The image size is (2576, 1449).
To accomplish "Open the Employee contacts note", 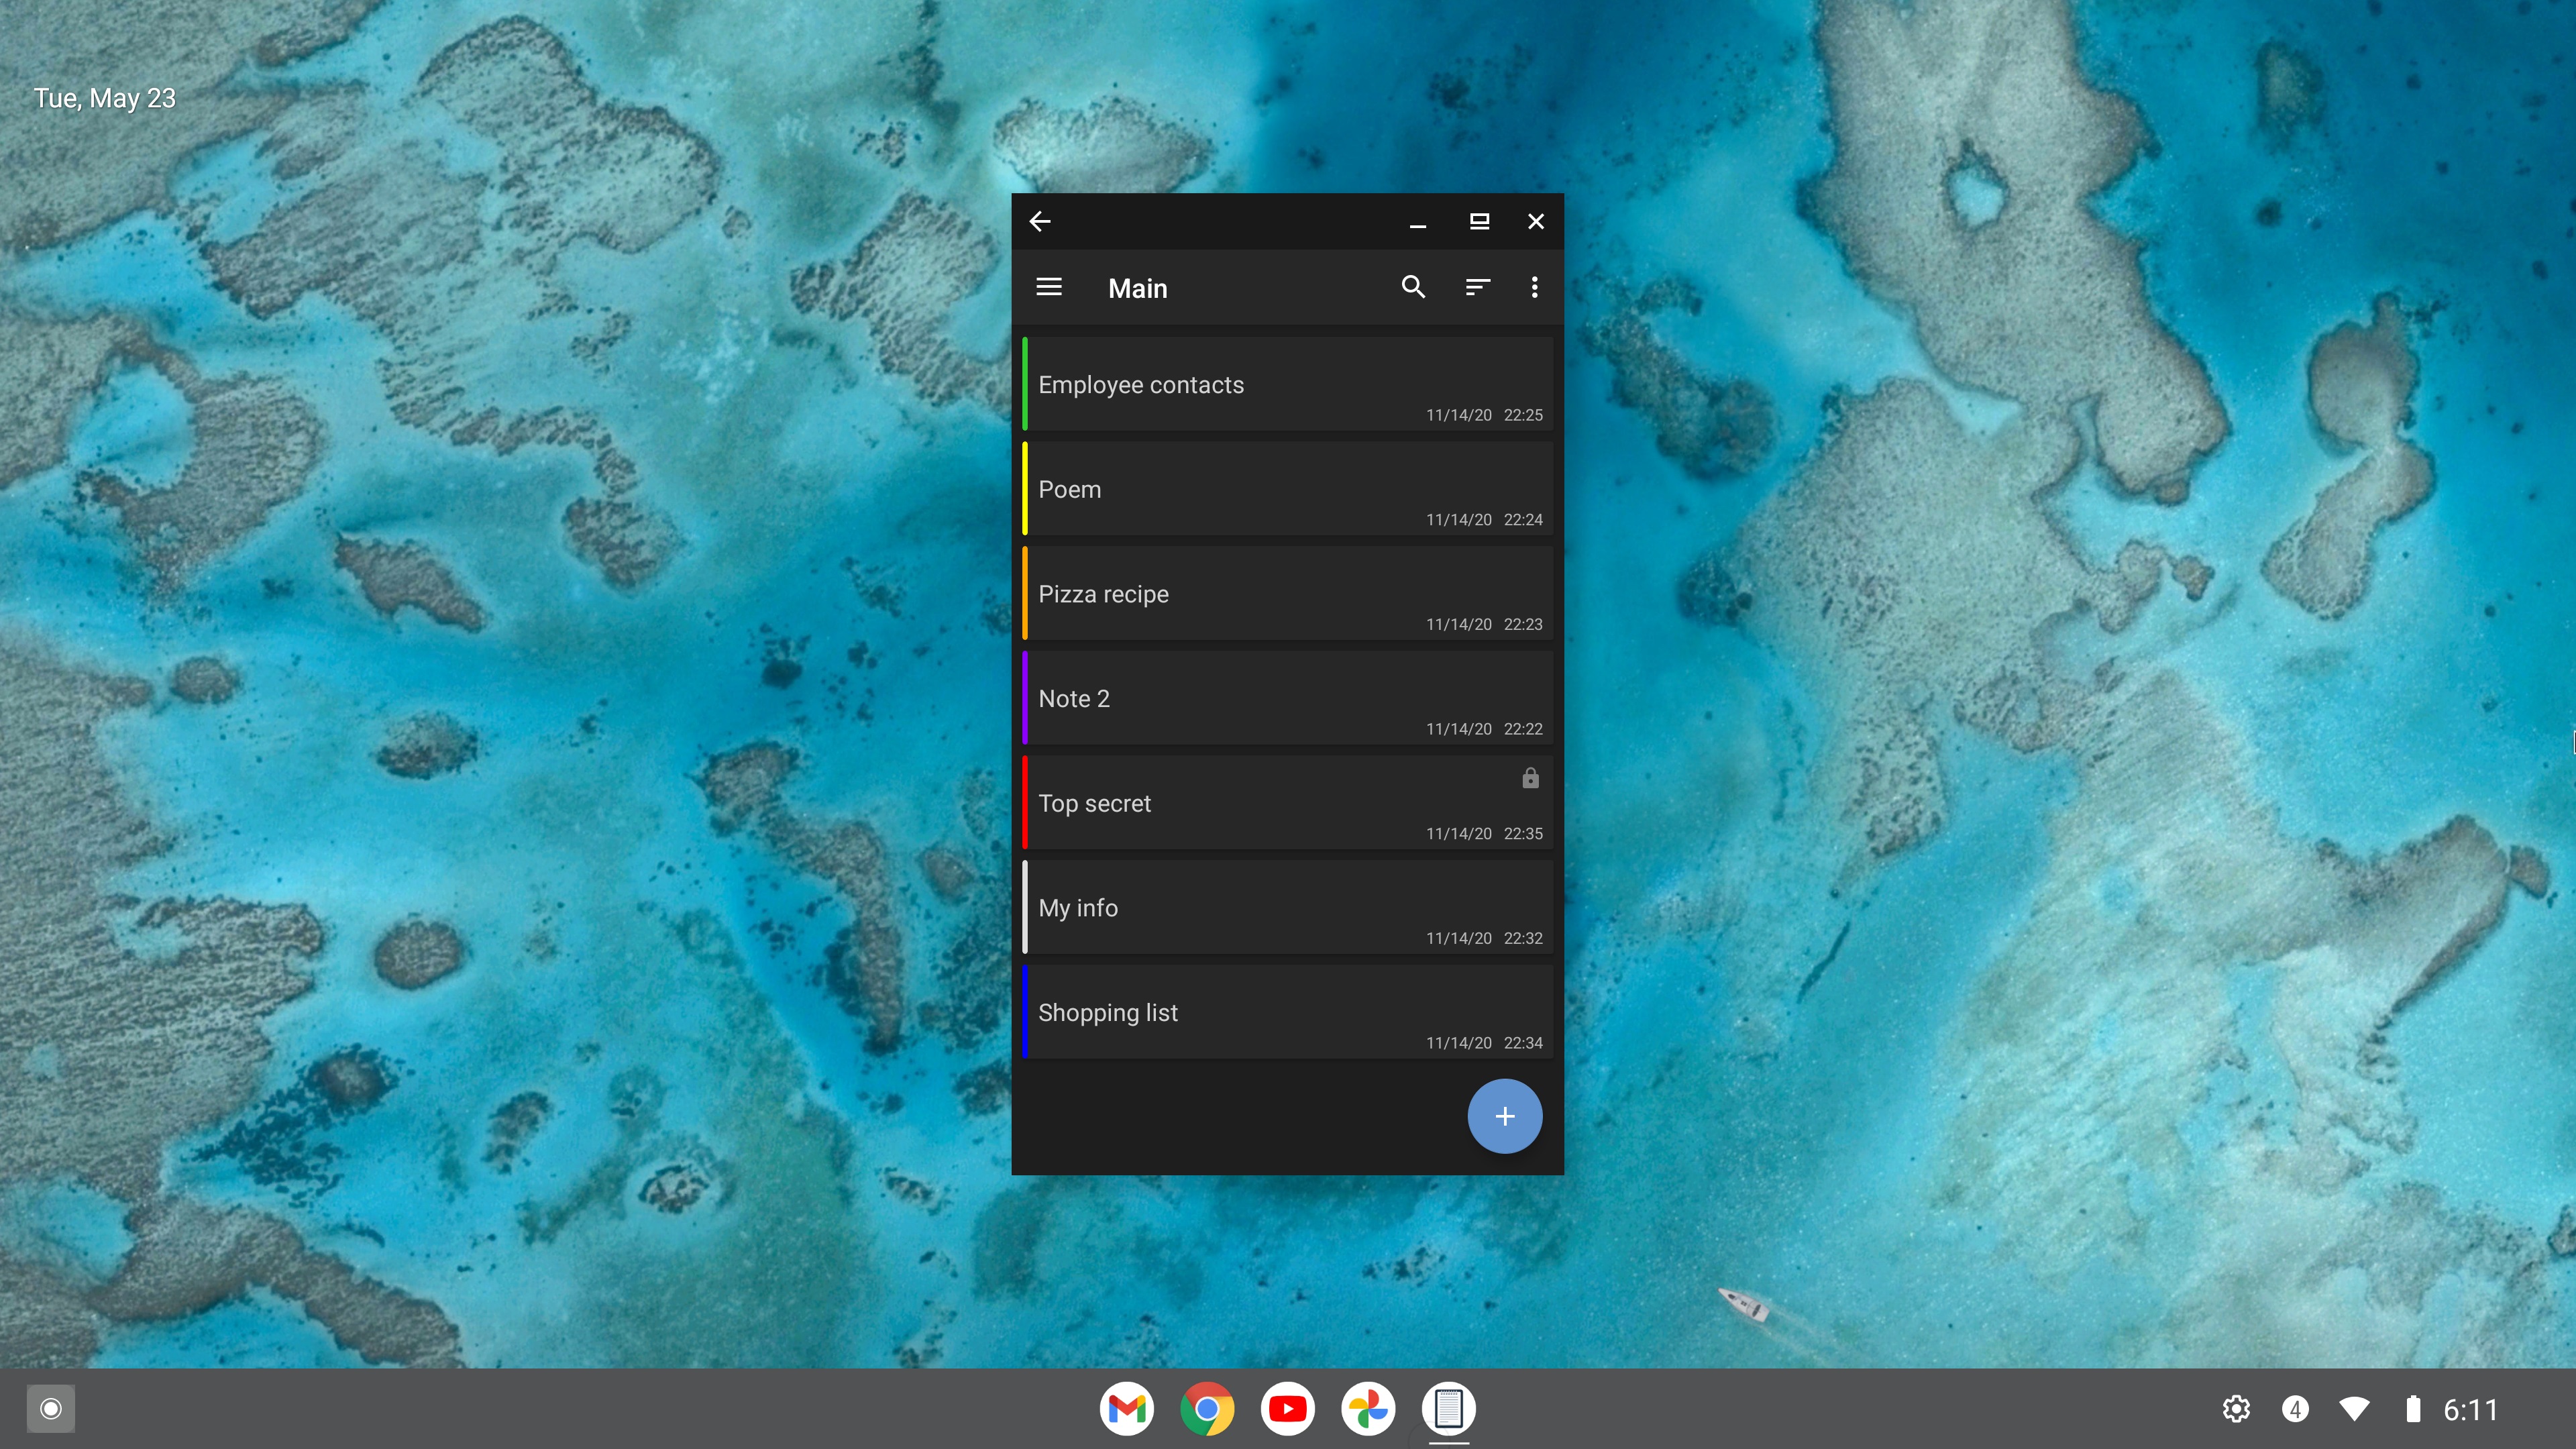I will click(1288, 385).
